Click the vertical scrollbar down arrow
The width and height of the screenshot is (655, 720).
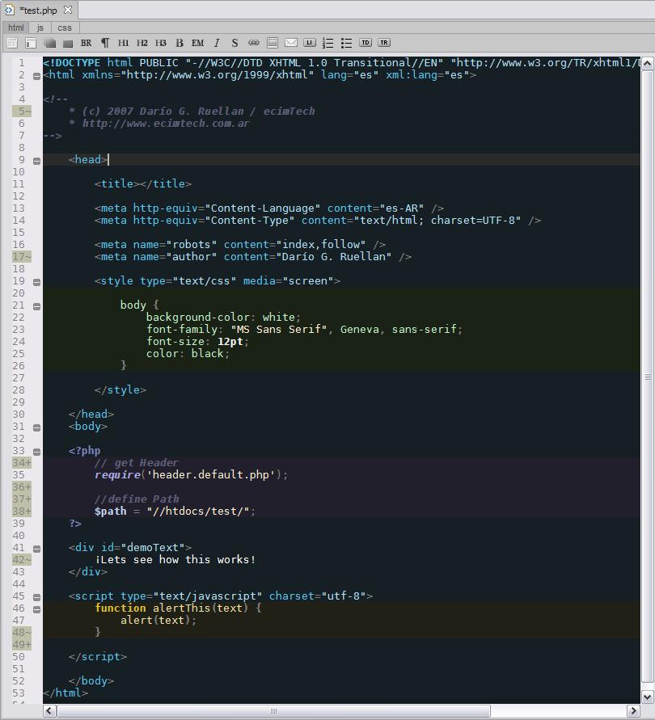(647, 697)
